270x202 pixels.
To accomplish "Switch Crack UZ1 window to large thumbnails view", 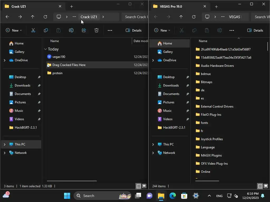I will click(x=144, y=186).
